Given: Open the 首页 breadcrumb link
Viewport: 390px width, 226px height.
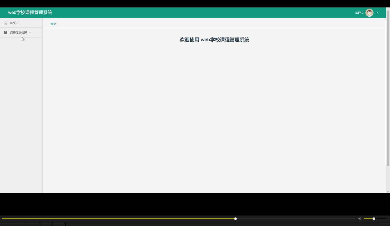Looking at the screenshot, I should 53,24.
